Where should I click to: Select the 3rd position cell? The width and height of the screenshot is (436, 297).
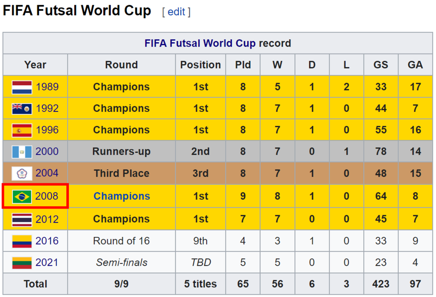(x=201, y=173)
